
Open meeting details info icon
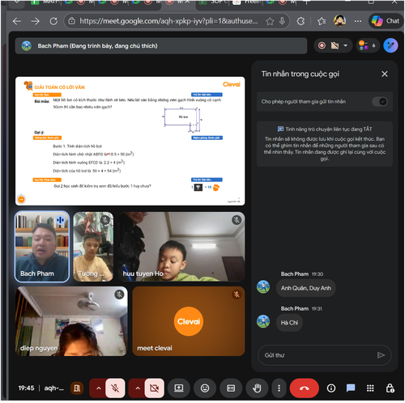pos(331,388)
